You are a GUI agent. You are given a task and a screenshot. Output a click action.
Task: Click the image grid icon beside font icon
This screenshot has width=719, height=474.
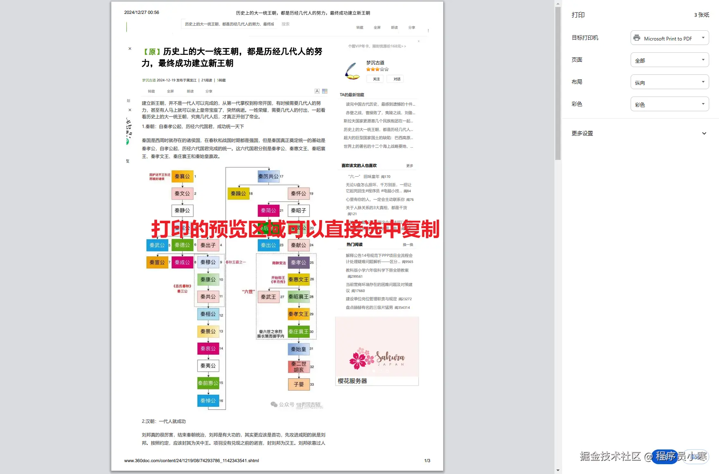pyautogui.click(x=325, y=91)
